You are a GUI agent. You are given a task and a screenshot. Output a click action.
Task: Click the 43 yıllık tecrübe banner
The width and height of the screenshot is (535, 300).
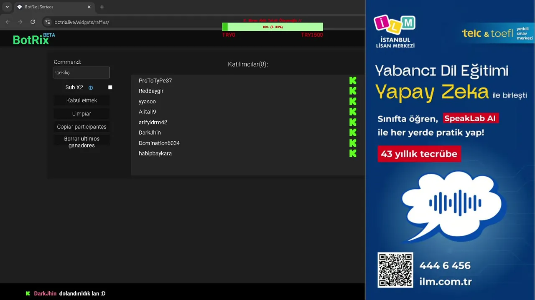pyautogui.click(x=419, y=154)
